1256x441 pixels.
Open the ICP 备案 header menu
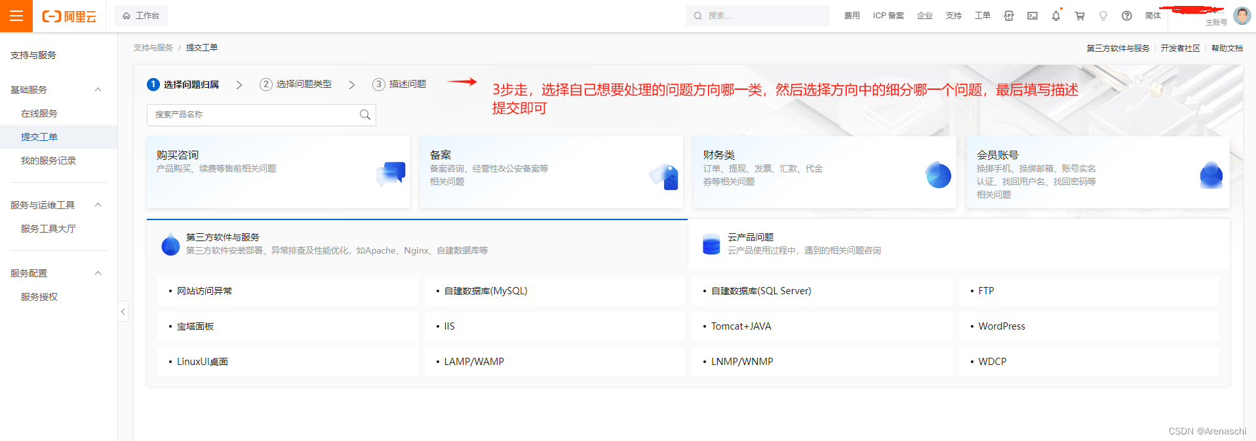(x=888, y=16)
